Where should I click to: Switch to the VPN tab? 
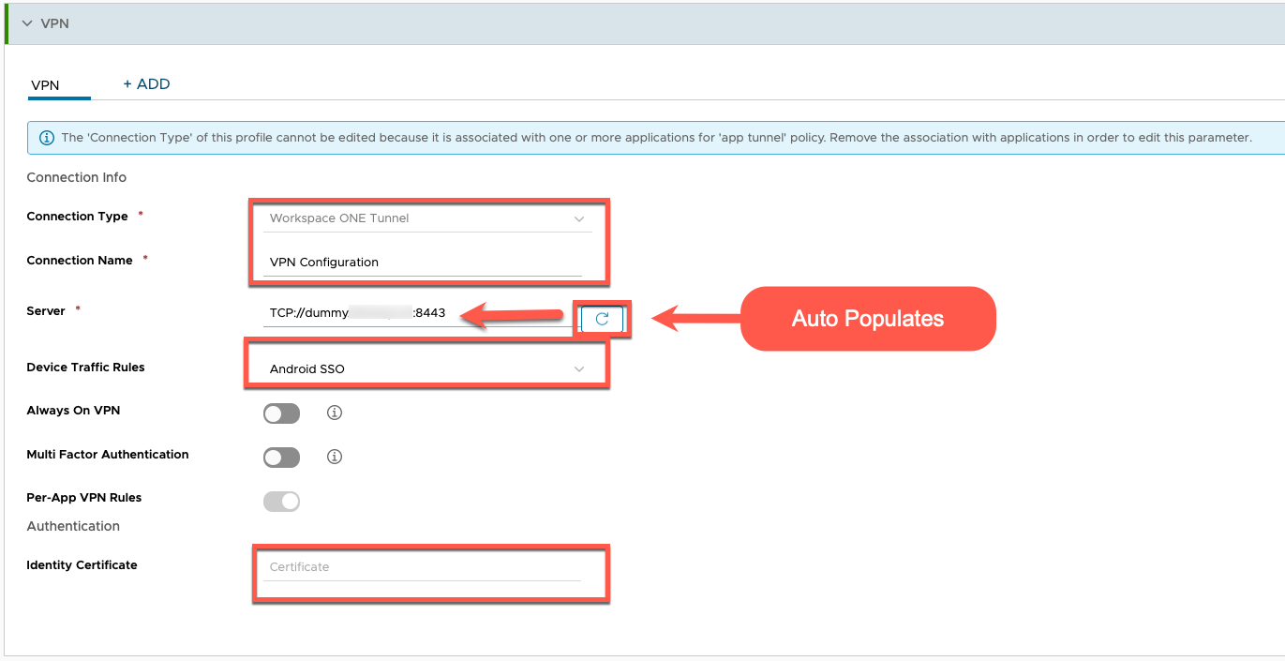[x=45, y=85]
